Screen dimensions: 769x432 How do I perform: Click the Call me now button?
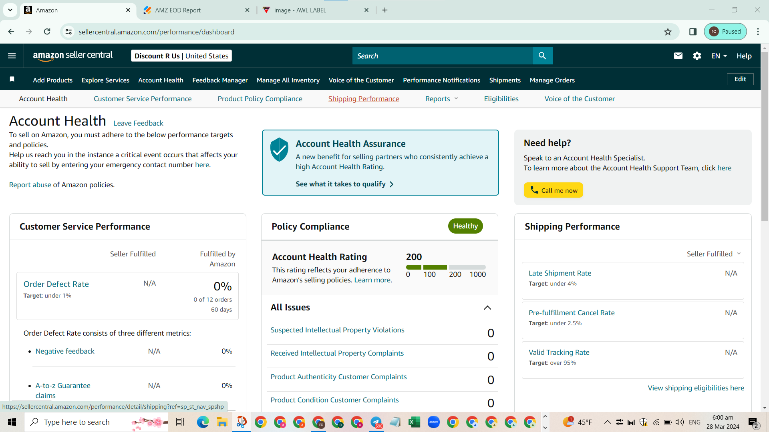(x=553, y=190)
